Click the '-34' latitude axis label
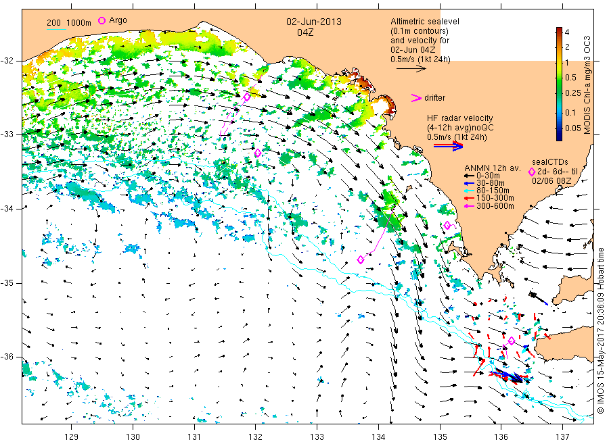Viewport: 609px width, 446px height. tap(7, 209)
